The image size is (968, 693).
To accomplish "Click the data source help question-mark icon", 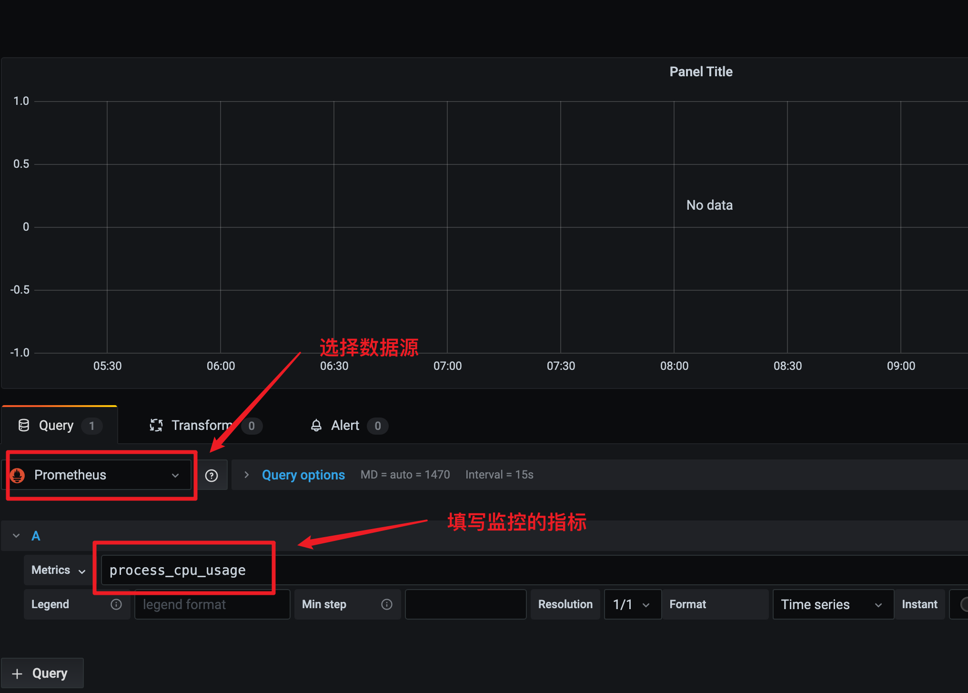I will [212, 475].
